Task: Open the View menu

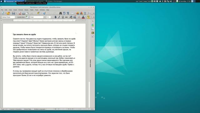Action: click(10, 10)
